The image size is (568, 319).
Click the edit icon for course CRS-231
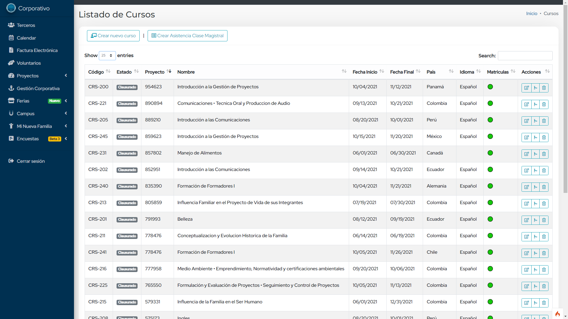pyautogui.click(x=527, y=154)
